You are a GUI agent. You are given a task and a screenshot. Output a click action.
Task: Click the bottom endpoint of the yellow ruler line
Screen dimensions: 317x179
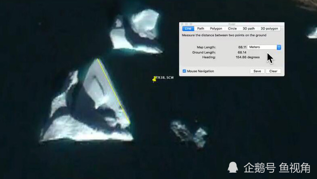click(129, 124)
